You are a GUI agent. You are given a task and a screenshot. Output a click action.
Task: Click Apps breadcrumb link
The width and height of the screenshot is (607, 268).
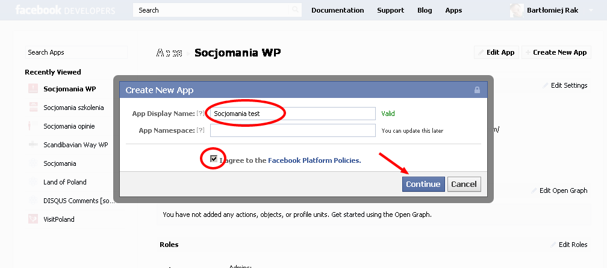pos(169,53)
